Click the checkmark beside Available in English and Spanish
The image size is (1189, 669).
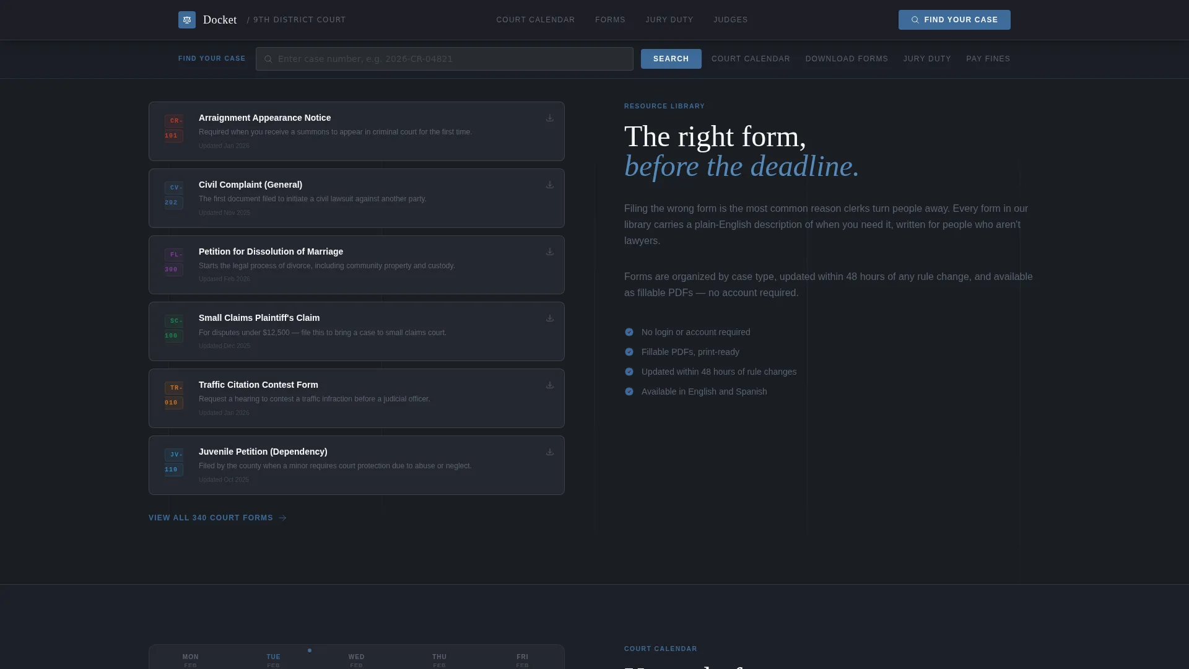[x=629, y=391]
